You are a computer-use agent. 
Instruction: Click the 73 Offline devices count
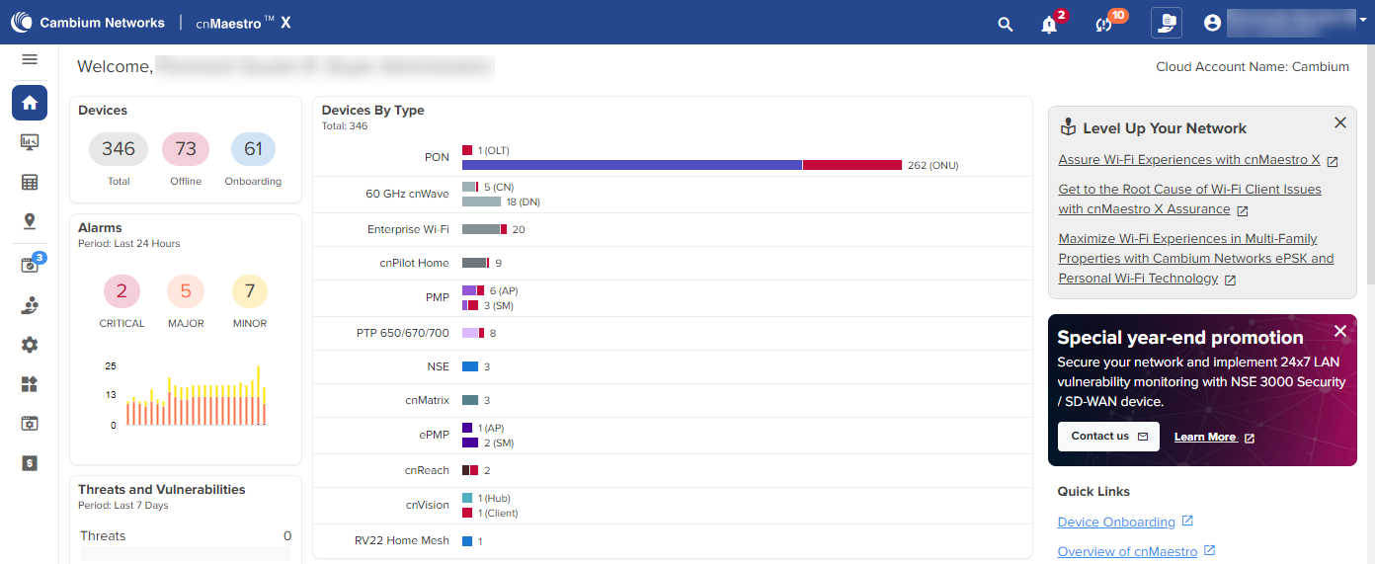186,149
